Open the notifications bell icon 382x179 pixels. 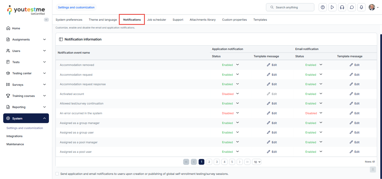(x=361, y=8)
